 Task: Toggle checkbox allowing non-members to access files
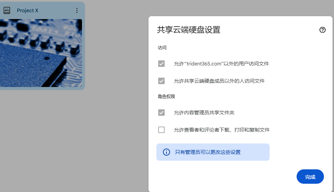coord(161,81)
